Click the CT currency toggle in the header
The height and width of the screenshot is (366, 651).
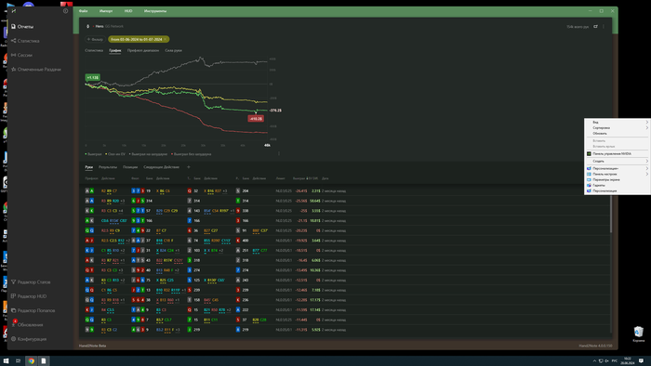coord(595,27)
